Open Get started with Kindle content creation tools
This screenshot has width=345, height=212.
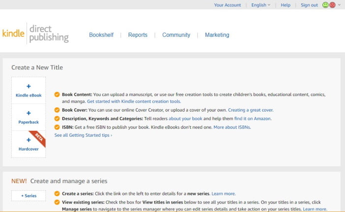point(134,101)
